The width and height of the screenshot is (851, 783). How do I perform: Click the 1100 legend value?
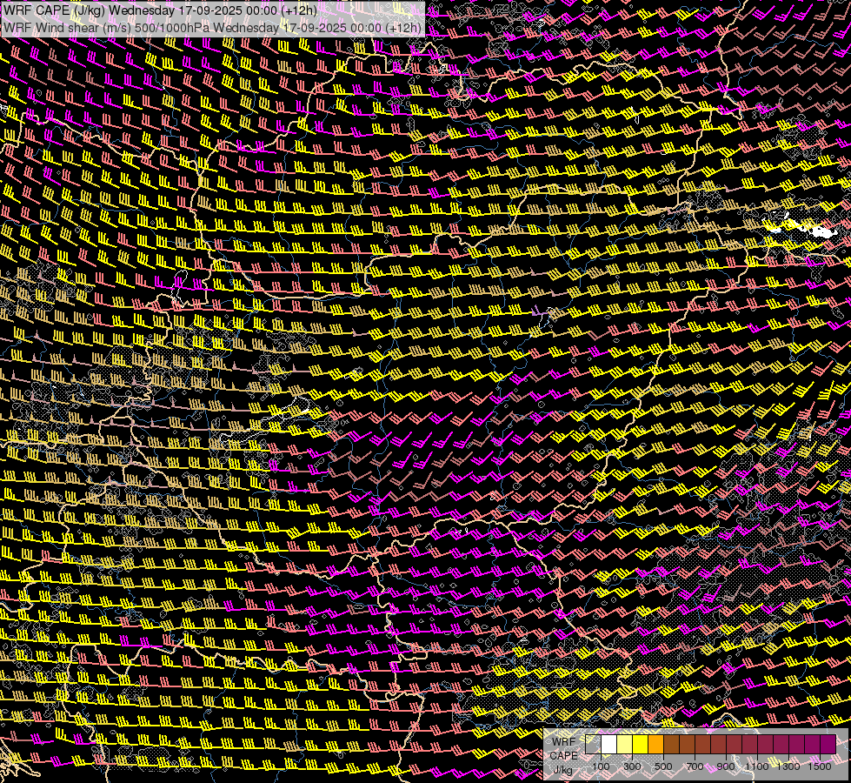[757, 766]
